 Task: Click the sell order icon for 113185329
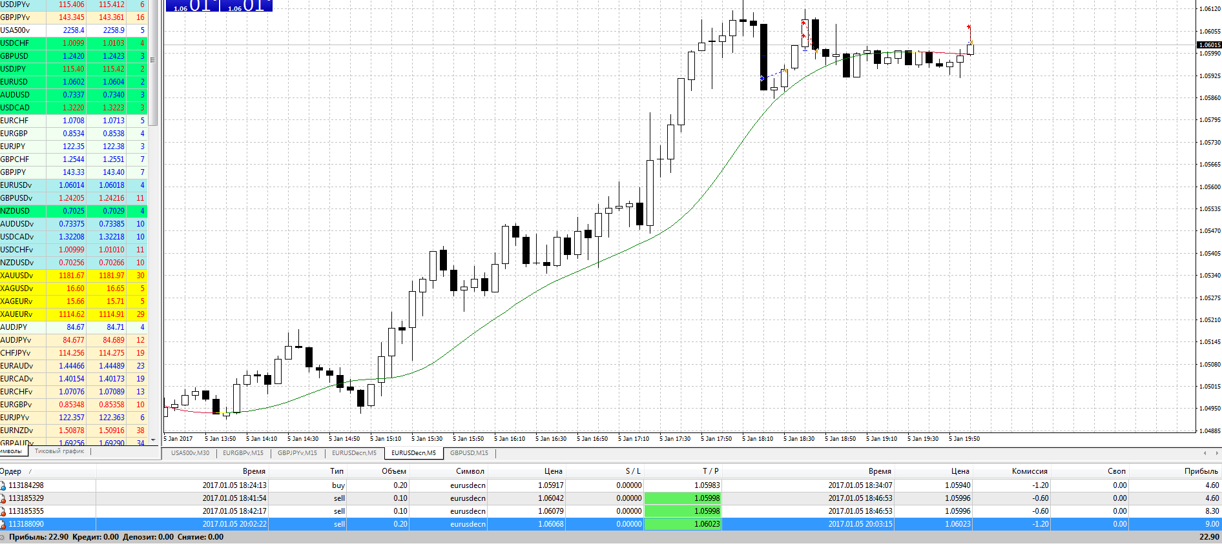coord(3,498)
